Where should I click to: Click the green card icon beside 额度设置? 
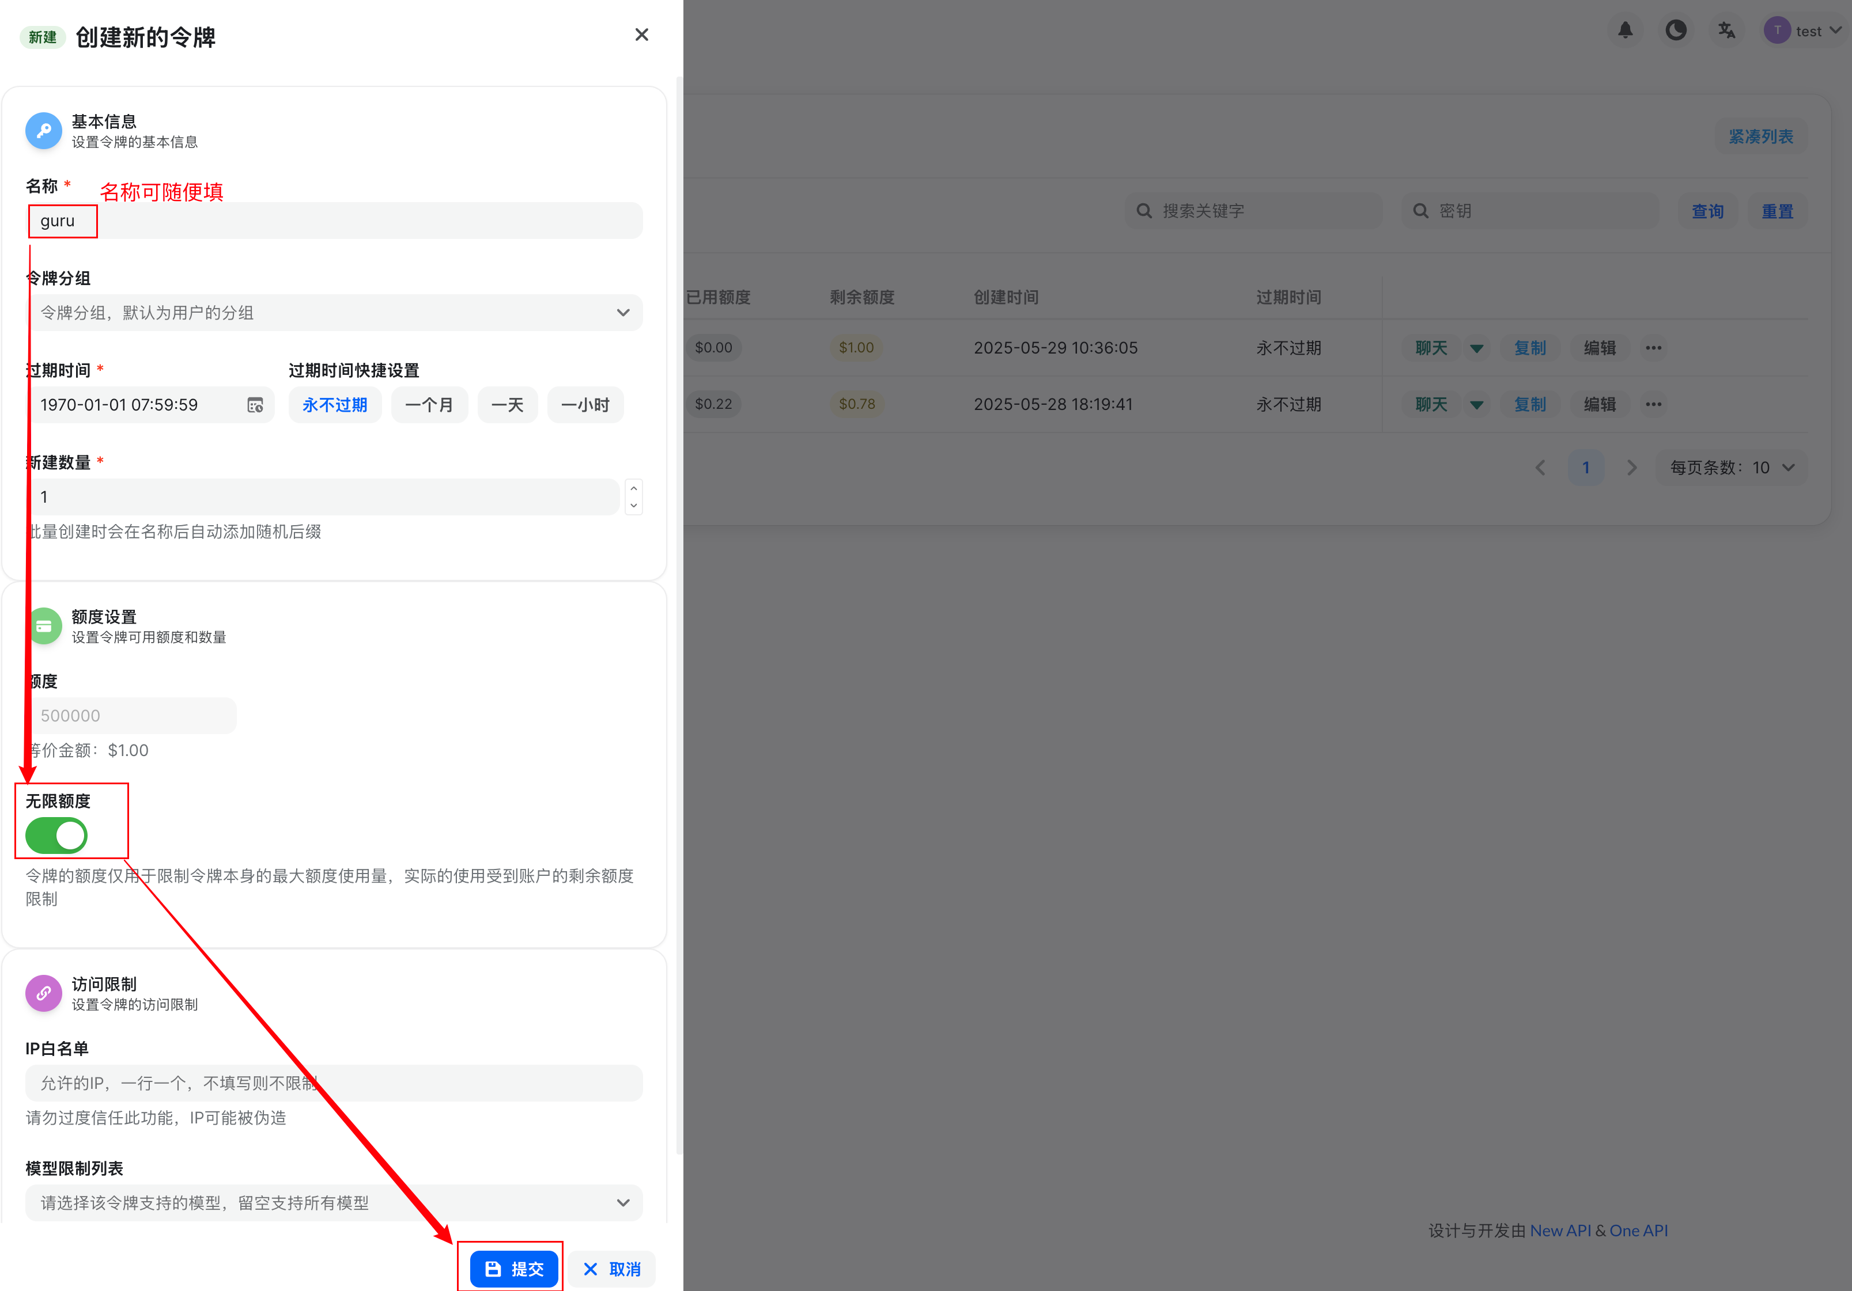(44, 626)
